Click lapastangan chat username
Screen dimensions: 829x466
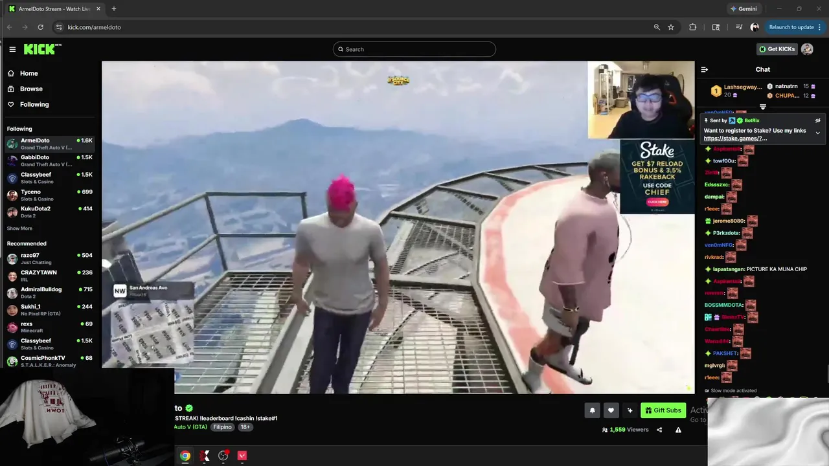point(727,269)
